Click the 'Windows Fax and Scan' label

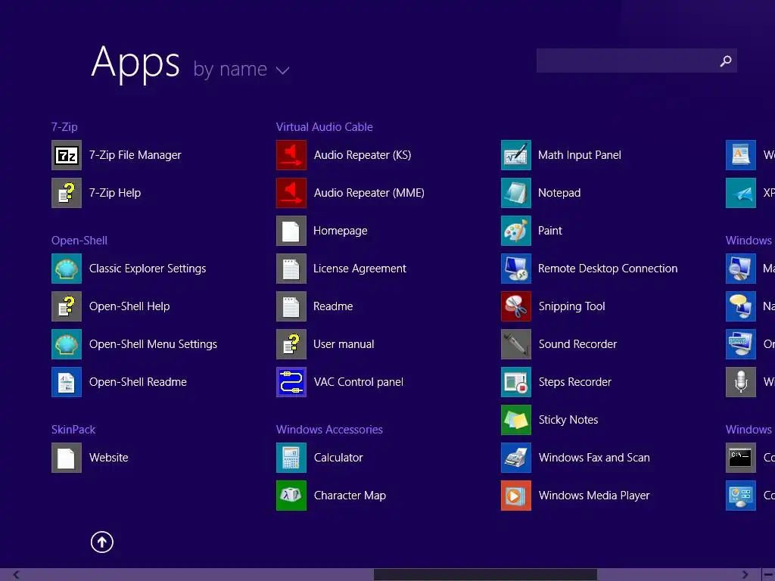(x=594, y=458)
